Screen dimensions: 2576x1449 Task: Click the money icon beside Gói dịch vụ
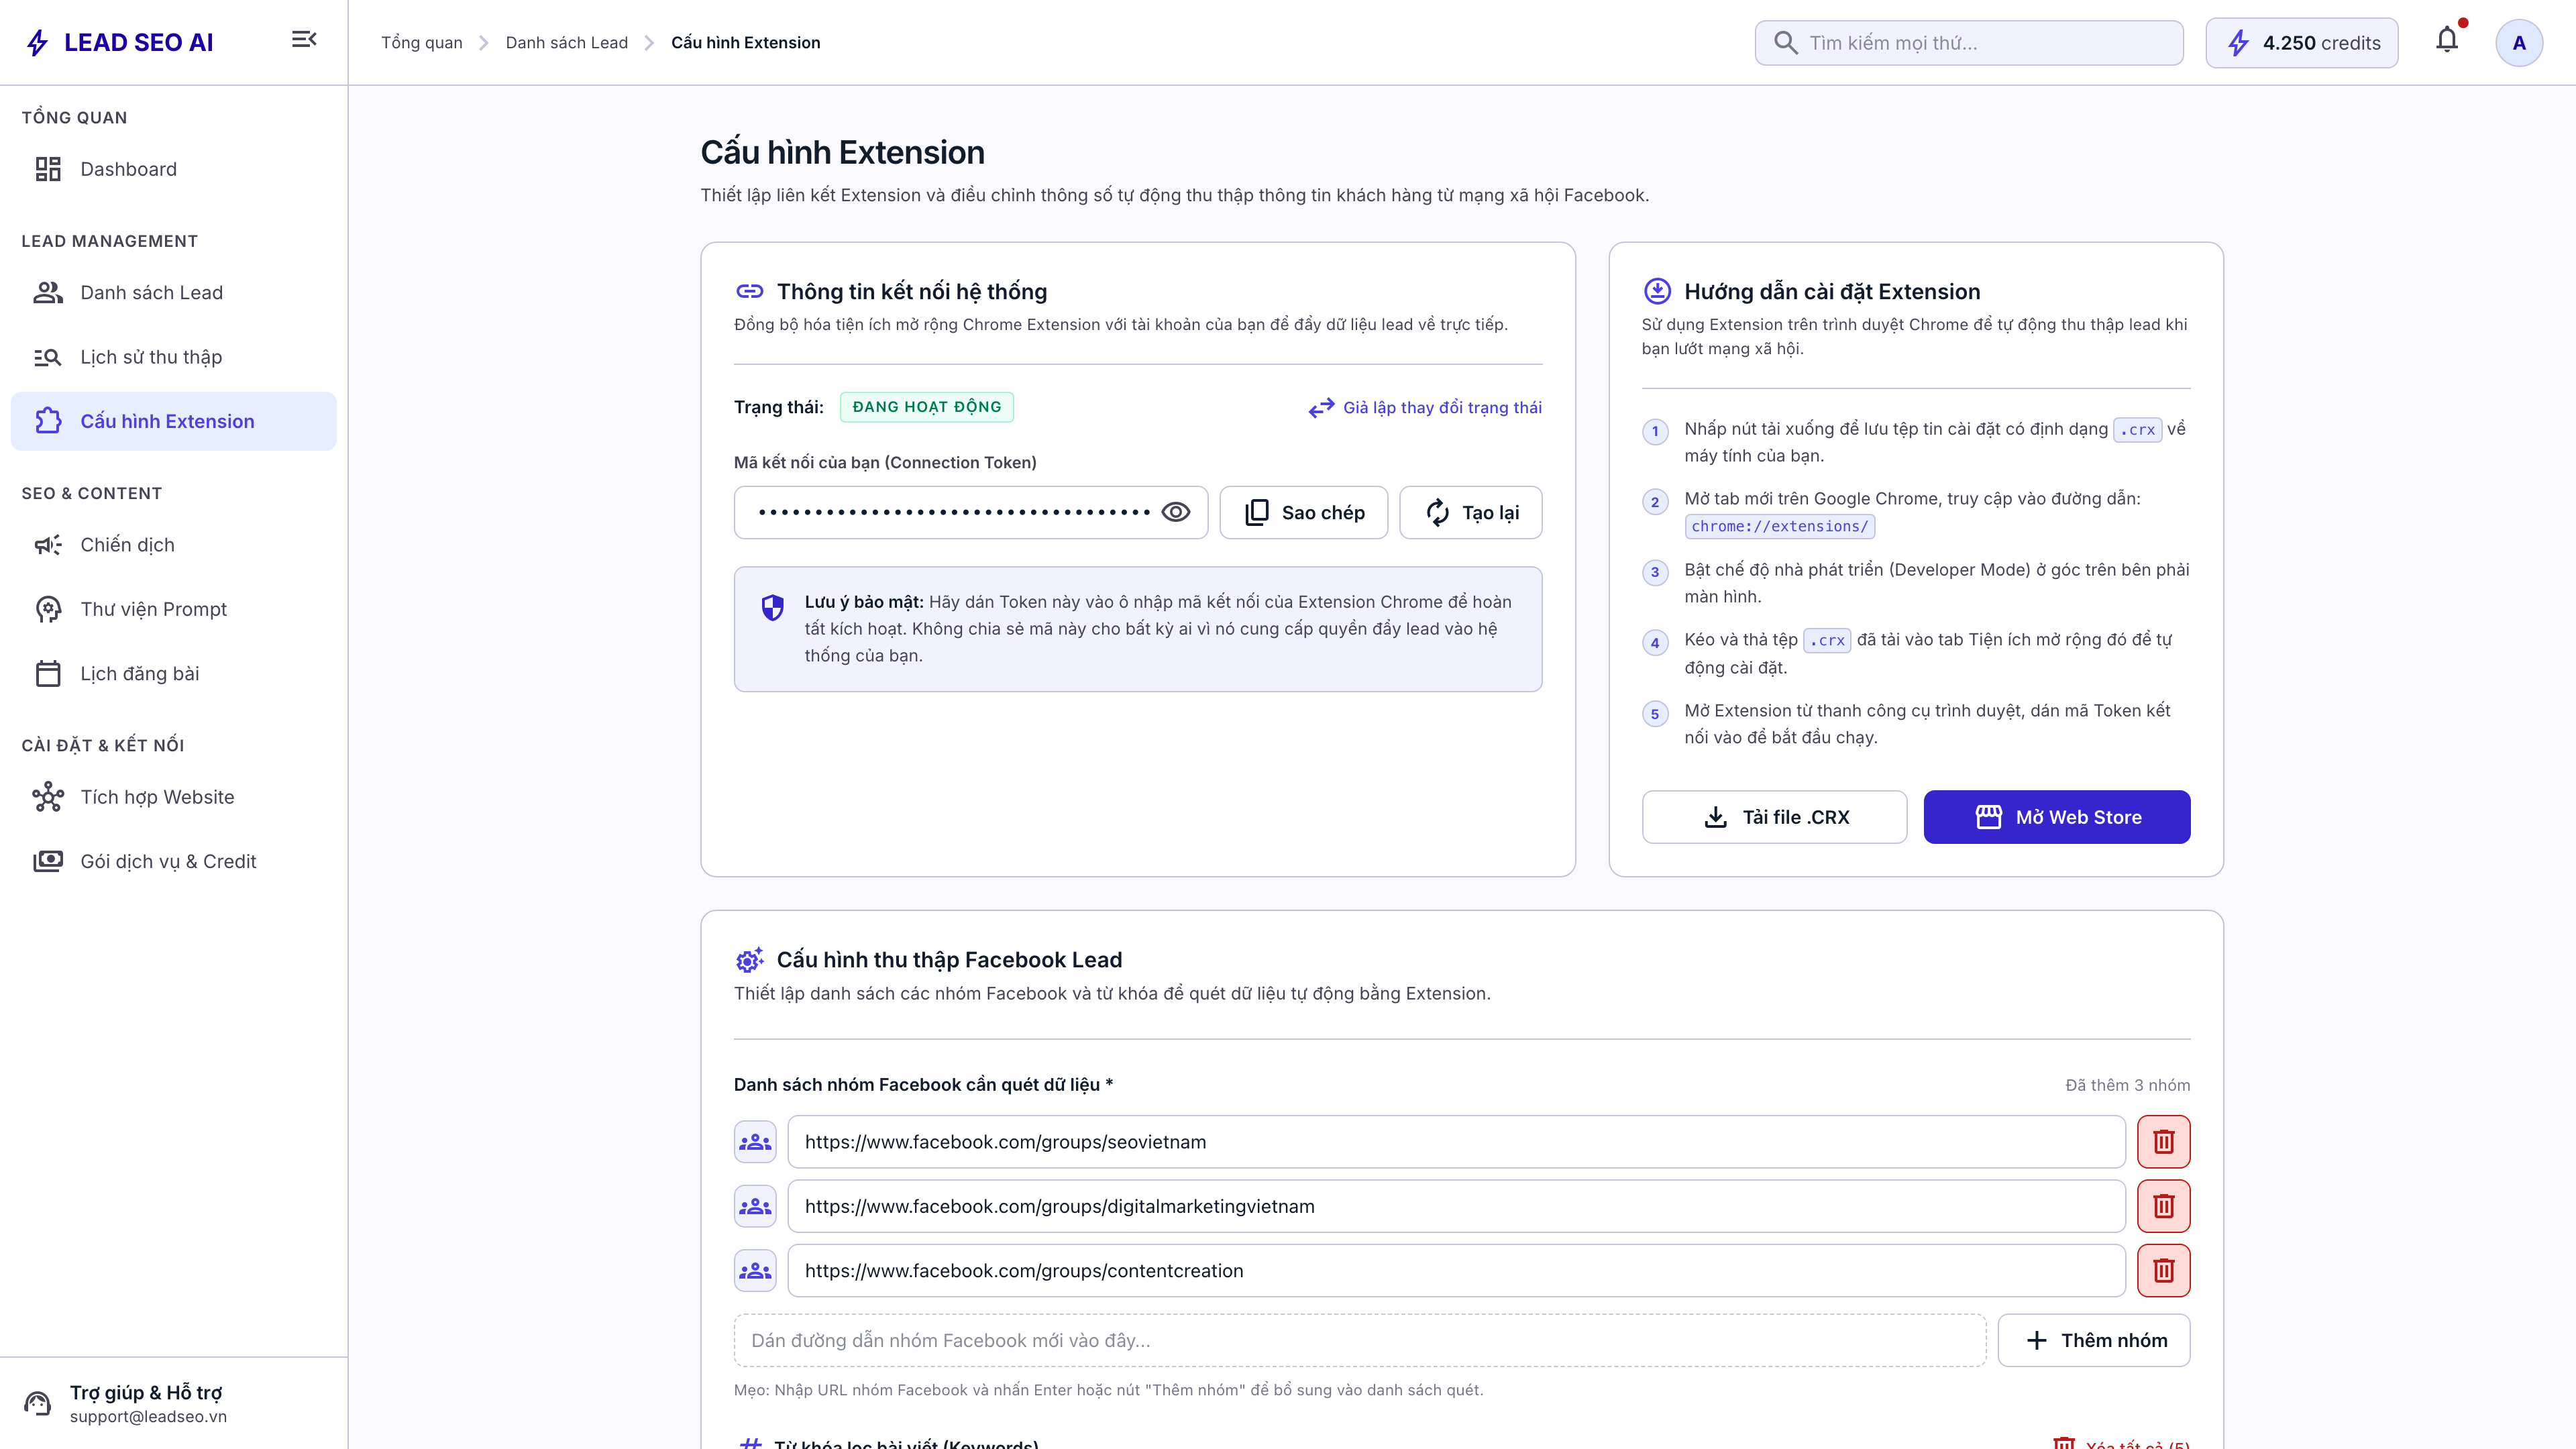[x=48, y=861]
